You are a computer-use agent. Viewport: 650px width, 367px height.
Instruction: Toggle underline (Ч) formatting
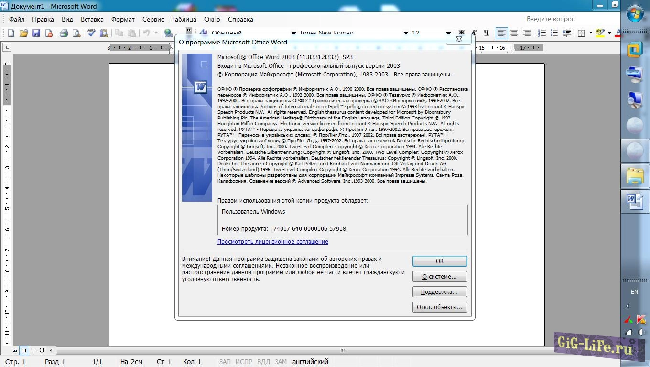coord(487,33)
